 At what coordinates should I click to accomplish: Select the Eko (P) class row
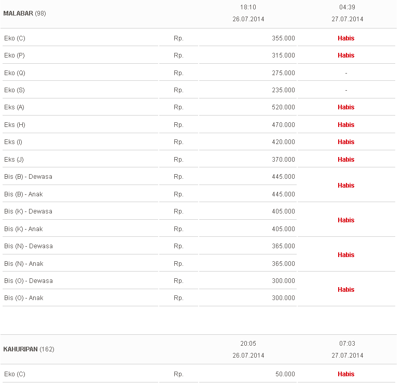point(15,55)
